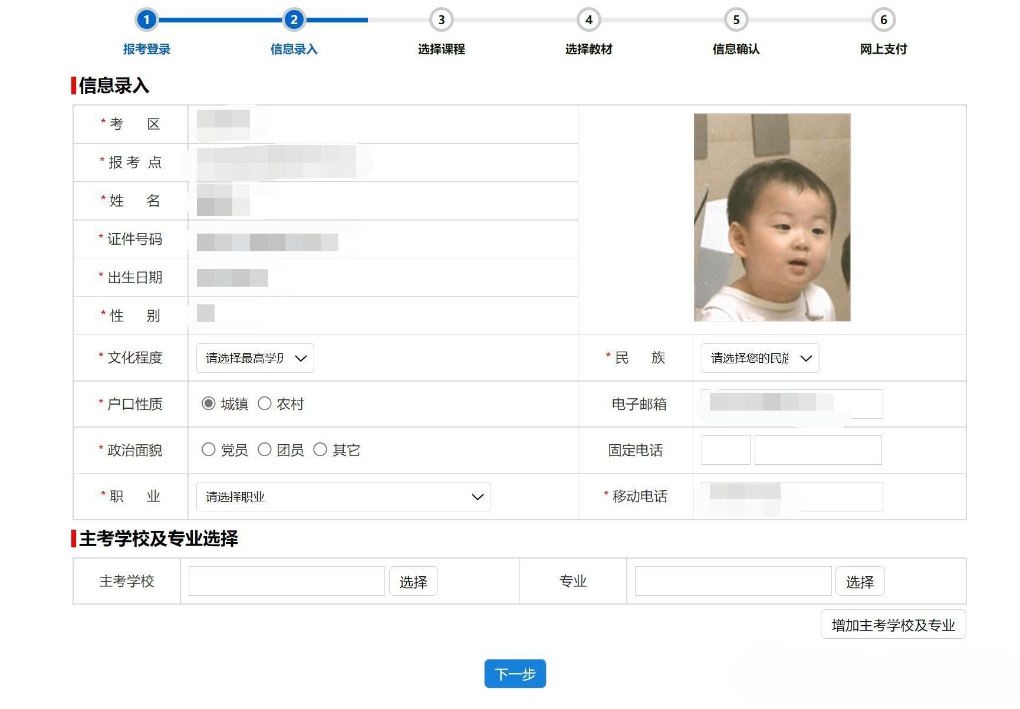This screenshot has width=1020, height=709.
Task: Click step circle 4 for 选择教材
Action: point(588,19)
